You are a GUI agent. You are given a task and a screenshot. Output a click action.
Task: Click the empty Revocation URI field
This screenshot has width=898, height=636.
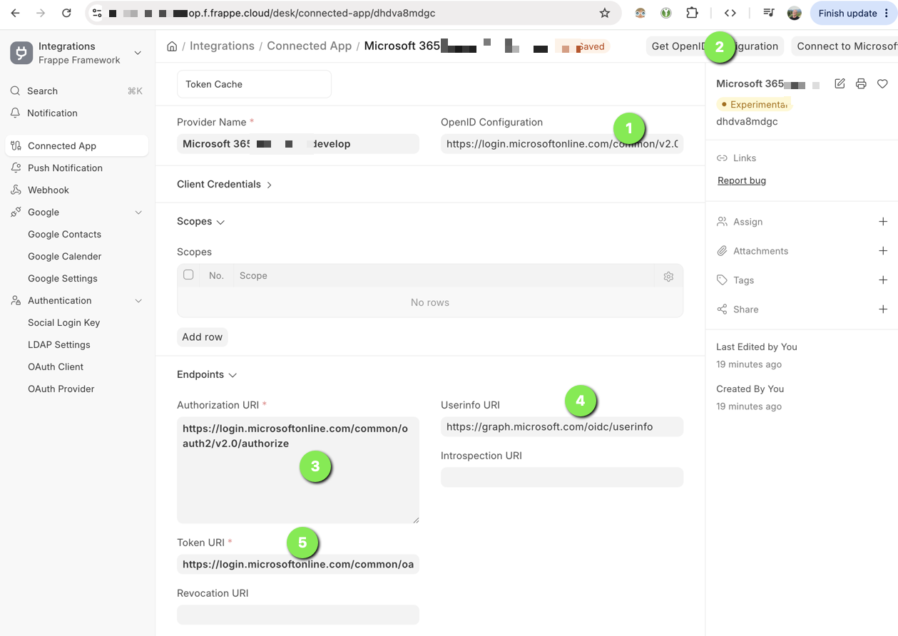pyautogui.click(x=298, y=615)
